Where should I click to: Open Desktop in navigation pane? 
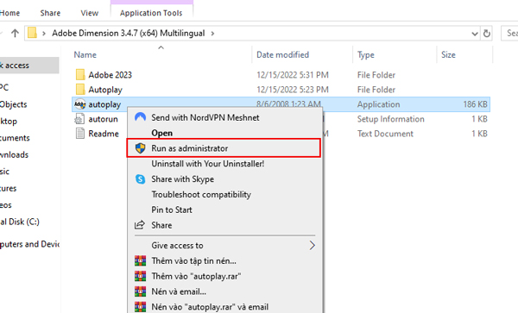(9, 121)
